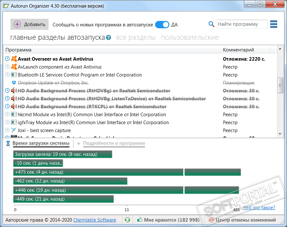Screen dimensions: 287x227
Task: Click Intel icon on Bluetooth LE Services row
Action: (14, 75)
